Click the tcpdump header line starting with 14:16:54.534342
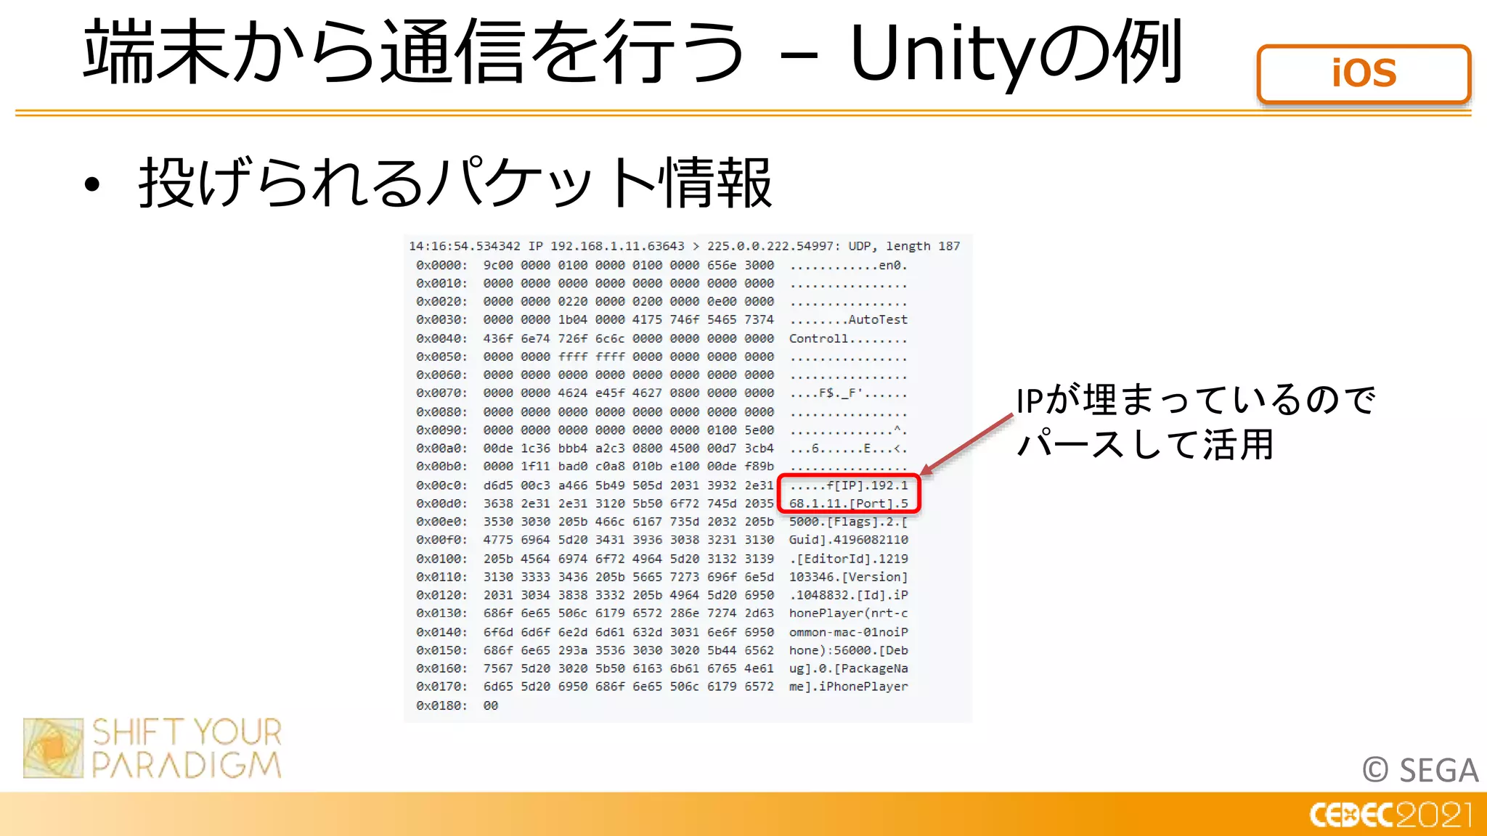 (x=684, y=246)
